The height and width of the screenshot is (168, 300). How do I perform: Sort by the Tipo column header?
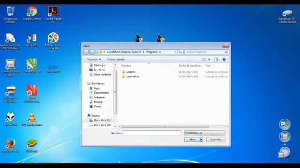click(x=208, y=66)
